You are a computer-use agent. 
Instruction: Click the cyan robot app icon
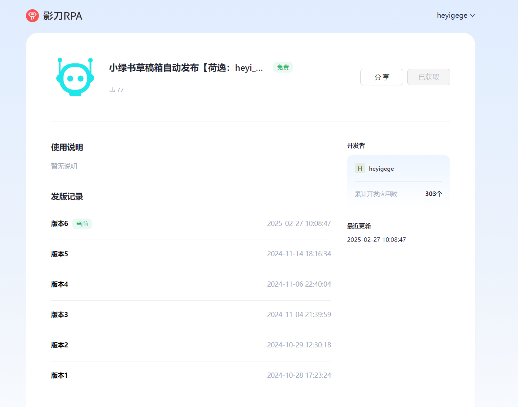(75, 77)
